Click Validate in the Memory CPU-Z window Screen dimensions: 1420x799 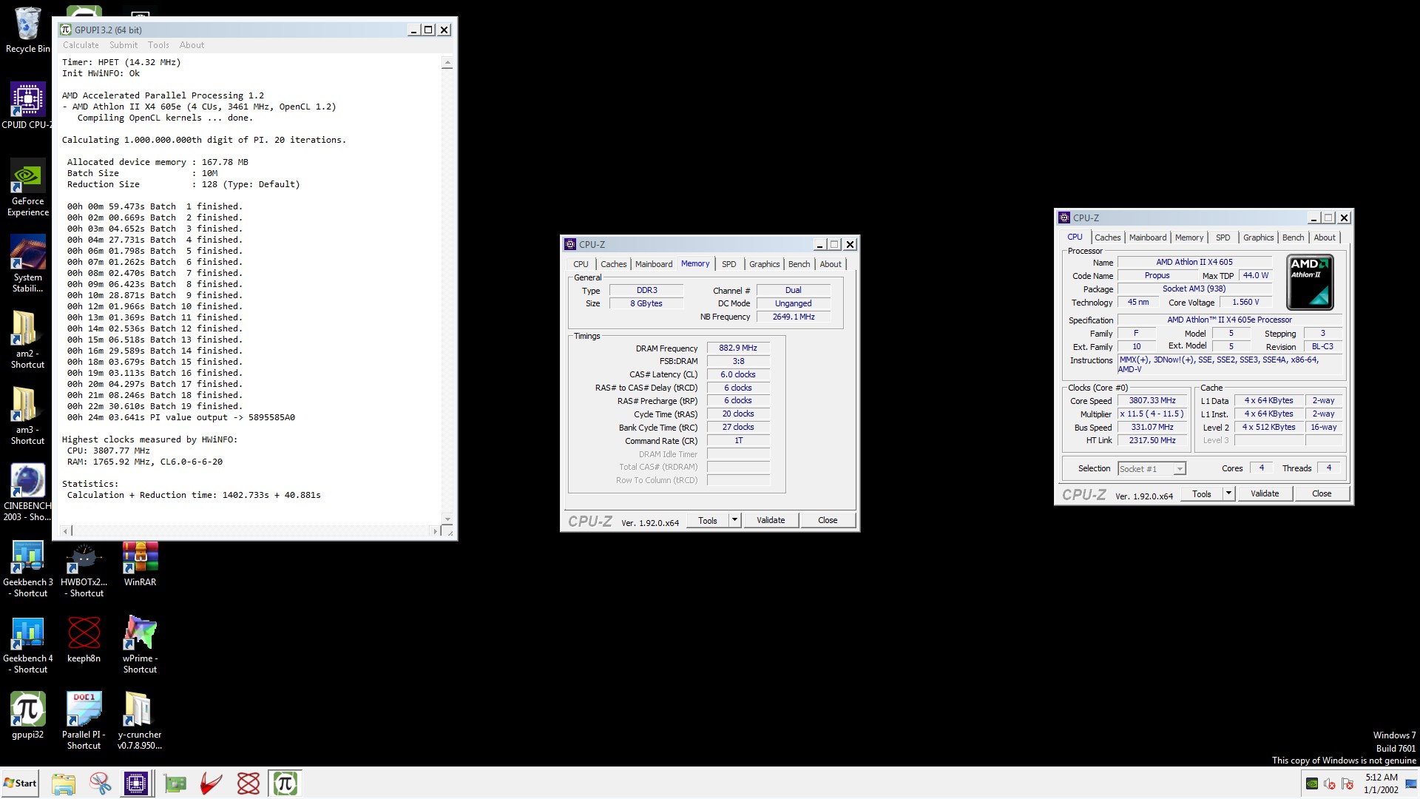(x=771, y=520)
